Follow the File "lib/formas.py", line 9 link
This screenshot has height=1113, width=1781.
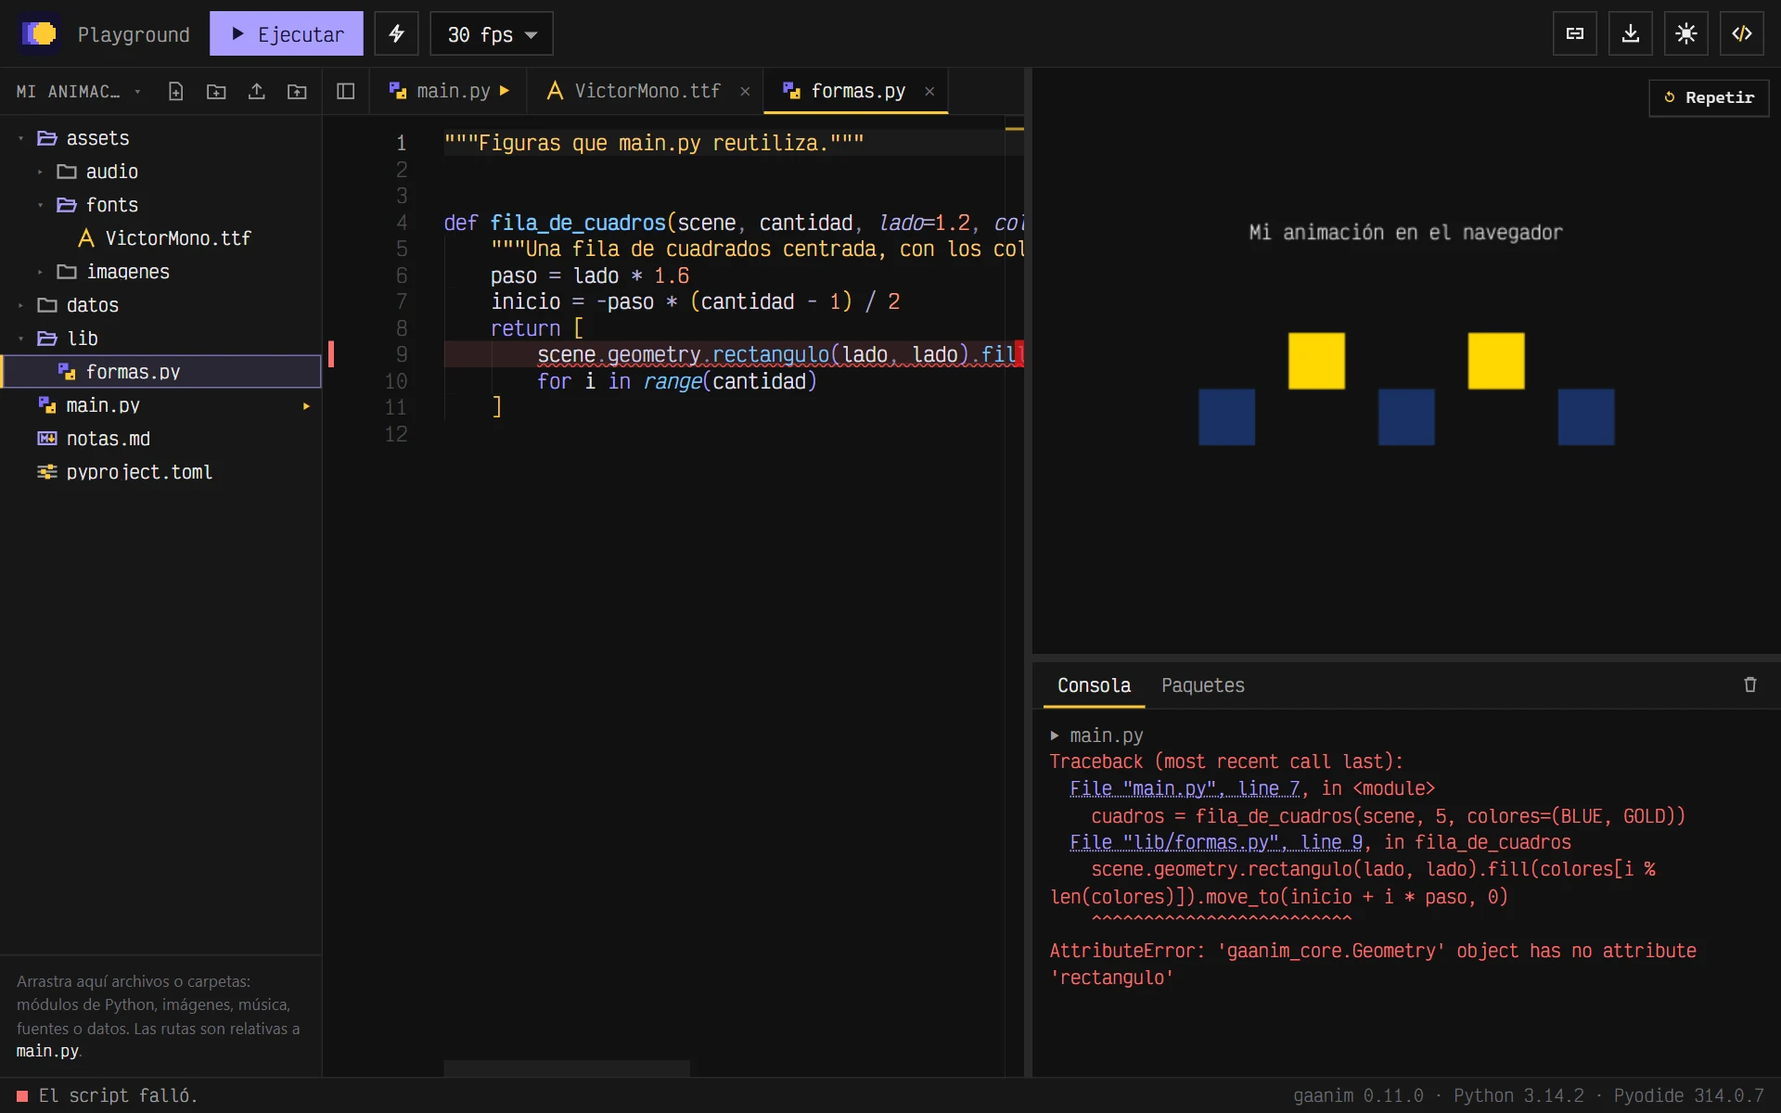pos(1216,842)
